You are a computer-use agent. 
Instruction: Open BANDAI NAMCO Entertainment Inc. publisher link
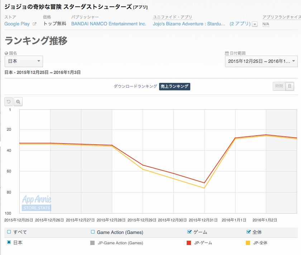coord(109,24)
